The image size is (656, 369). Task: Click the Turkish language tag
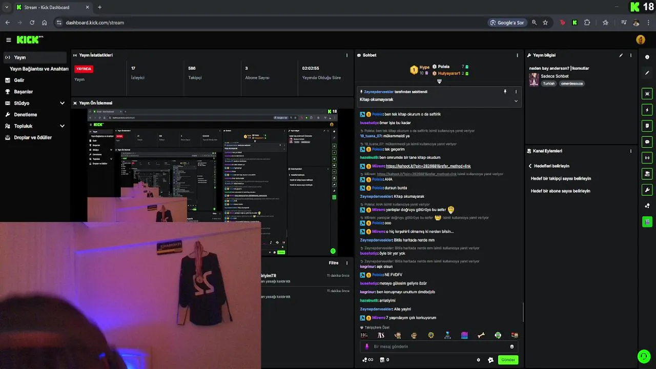click(549, 84)
